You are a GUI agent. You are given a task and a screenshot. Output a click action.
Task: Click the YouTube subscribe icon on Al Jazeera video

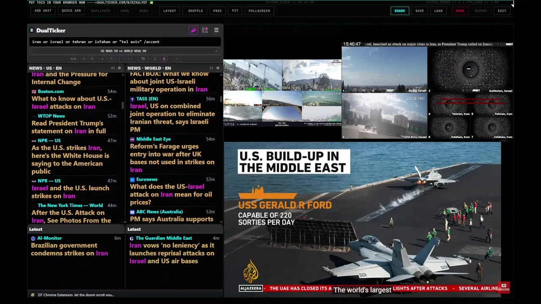click(x=504, y=287)
